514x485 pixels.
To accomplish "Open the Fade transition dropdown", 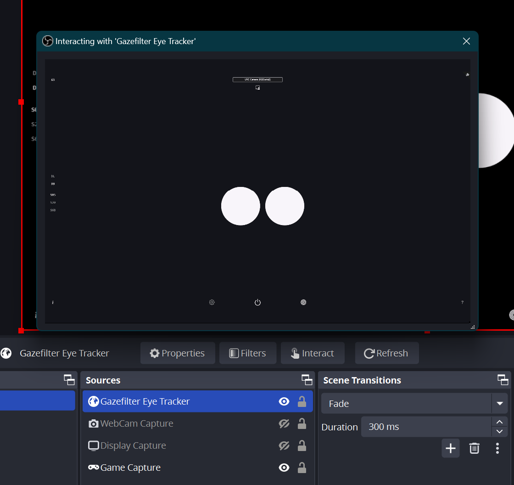I will click(x=500, y=403).
